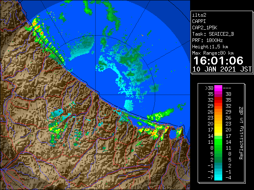Click the red 32 dBZ legend swatch
This screenshot has width=254, height=190.
point(218,100)
